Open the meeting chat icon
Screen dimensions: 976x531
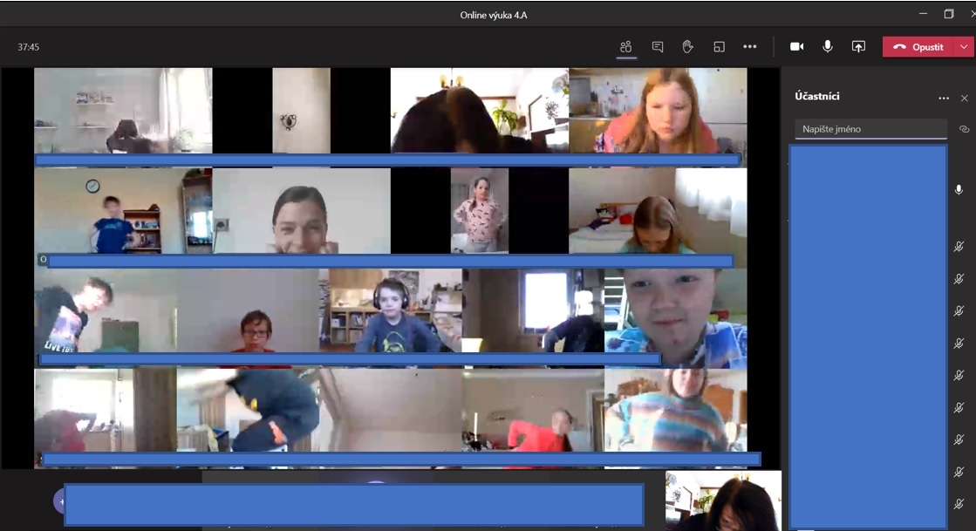point(658,47)
